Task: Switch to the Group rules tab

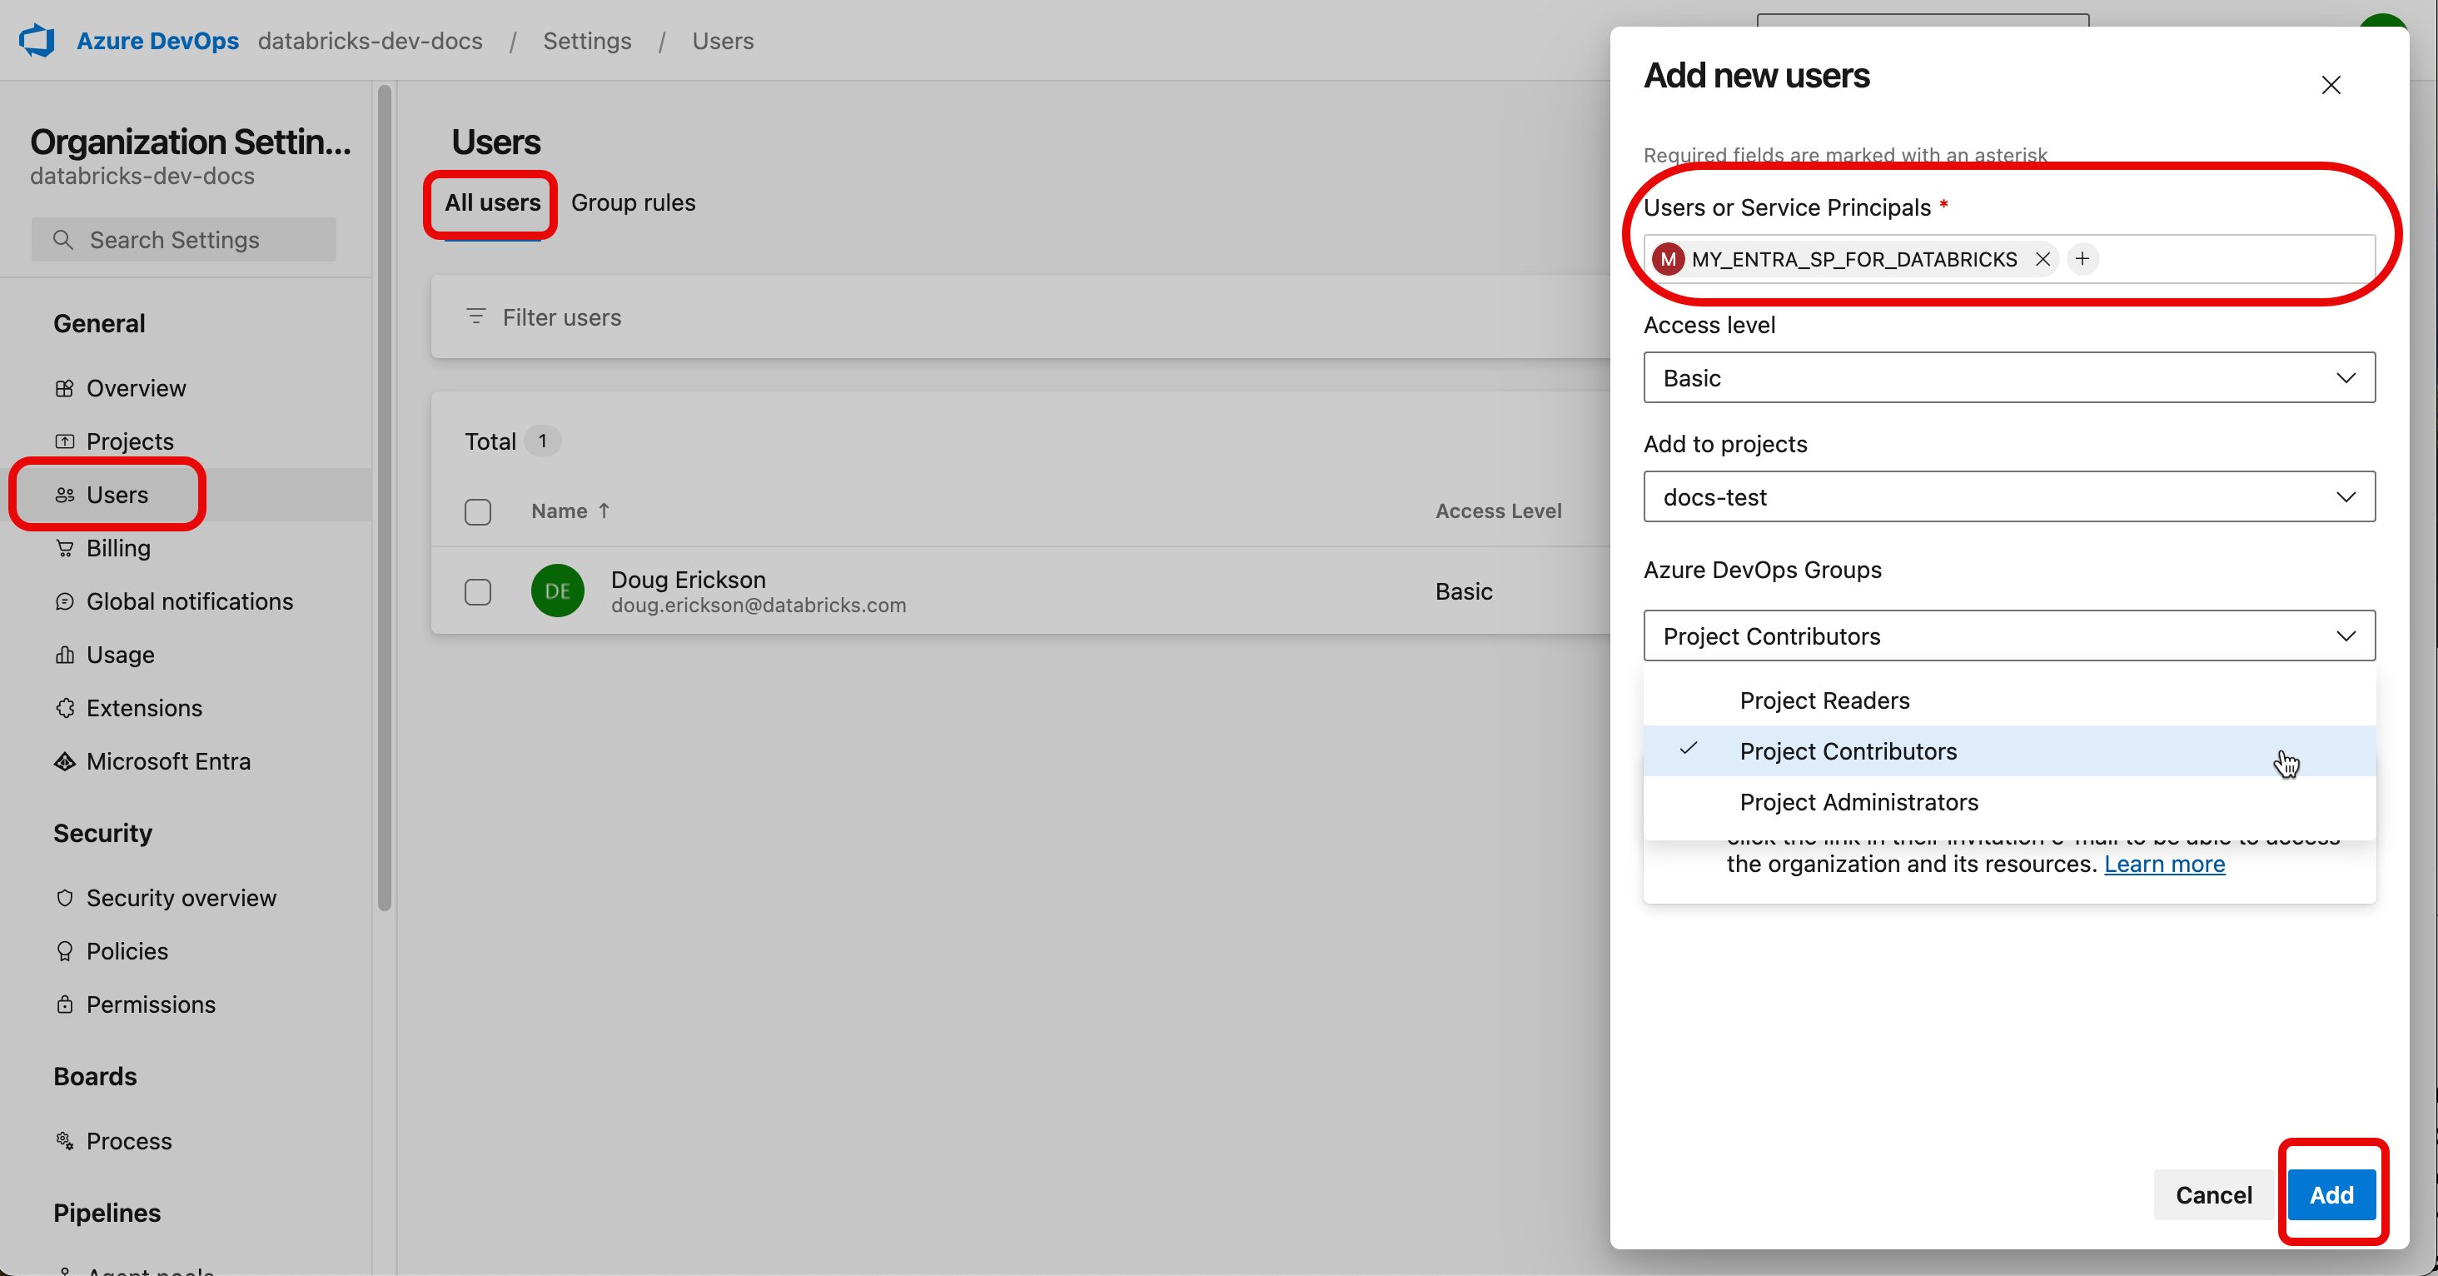Action: point(632,202)
